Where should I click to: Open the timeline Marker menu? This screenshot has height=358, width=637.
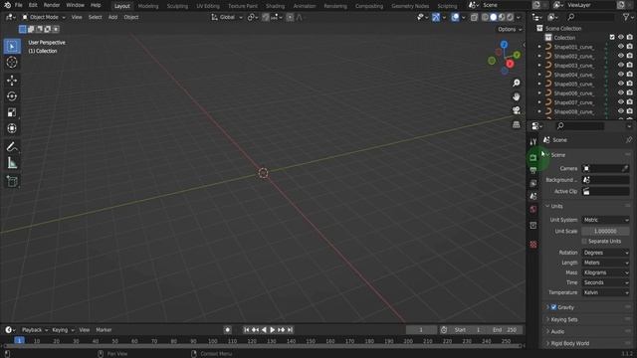pyautogui.click(x=104, y=330)
